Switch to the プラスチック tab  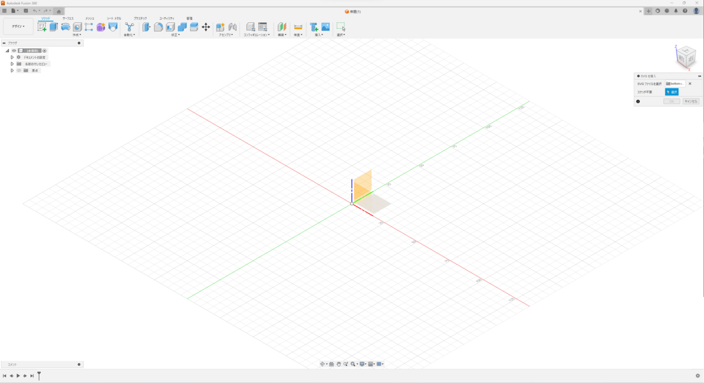(141, 19)
